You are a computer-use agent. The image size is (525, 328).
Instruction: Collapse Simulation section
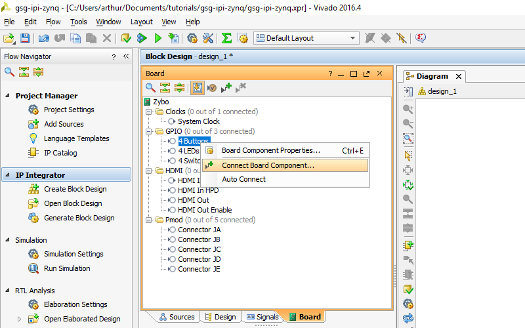pyautogui.click(x=7, y=240)
